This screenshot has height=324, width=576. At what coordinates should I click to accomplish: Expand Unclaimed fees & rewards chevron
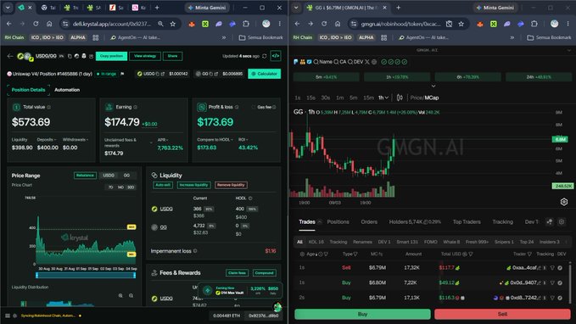[x=151, y=142]
